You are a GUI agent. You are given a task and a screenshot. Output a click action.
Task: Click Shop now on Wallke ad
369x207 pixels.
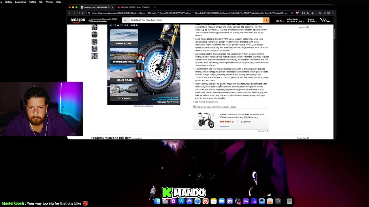224,126
